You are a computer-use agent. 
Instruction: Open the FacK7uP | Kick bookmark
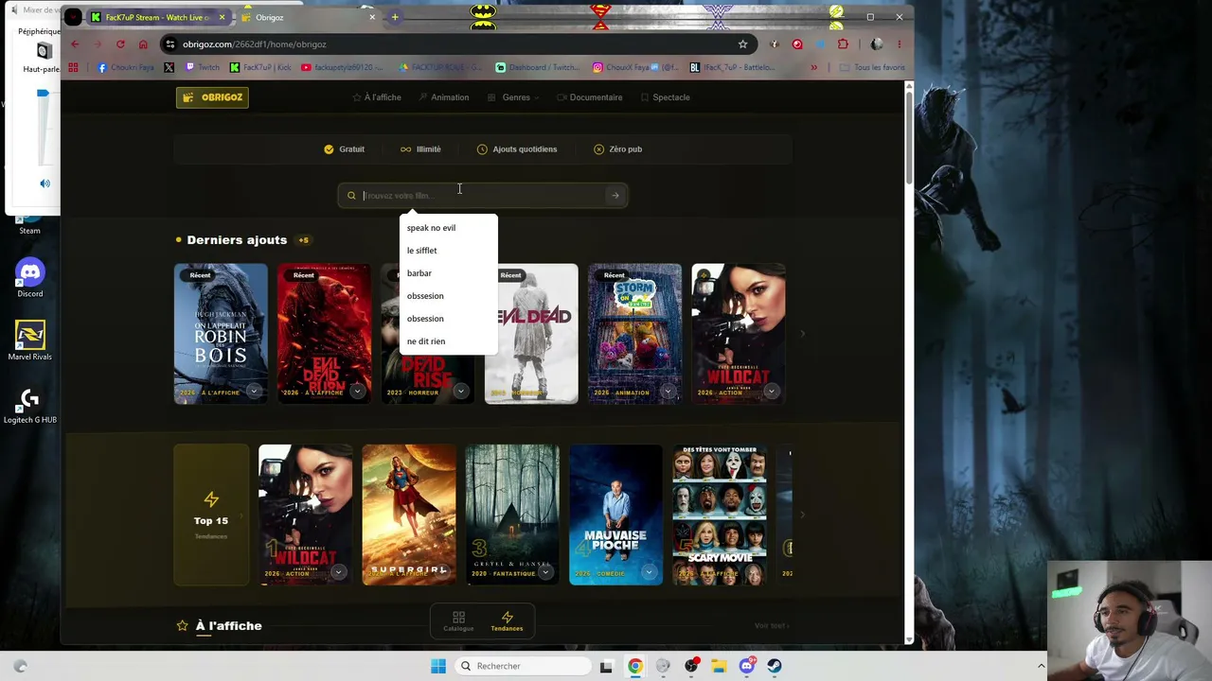260,68
